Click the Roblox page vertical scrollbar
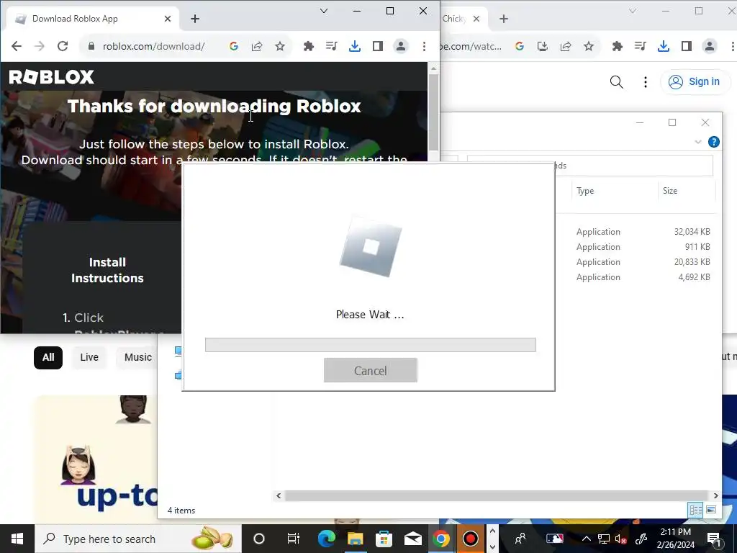Viewport: 737px width, 553px height. pyautogui.click(x=433, y=112)
